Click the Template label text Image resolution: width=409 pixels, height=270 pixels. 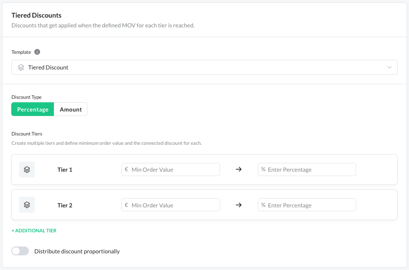(x=21, y=52)
